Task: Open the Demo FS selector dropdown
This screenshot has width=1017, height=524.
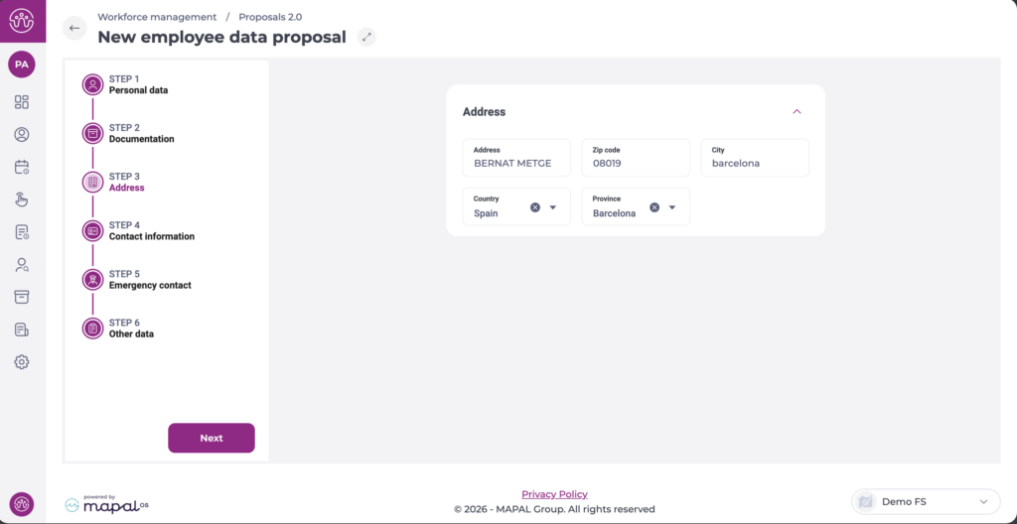Action: tap(926, 502)
